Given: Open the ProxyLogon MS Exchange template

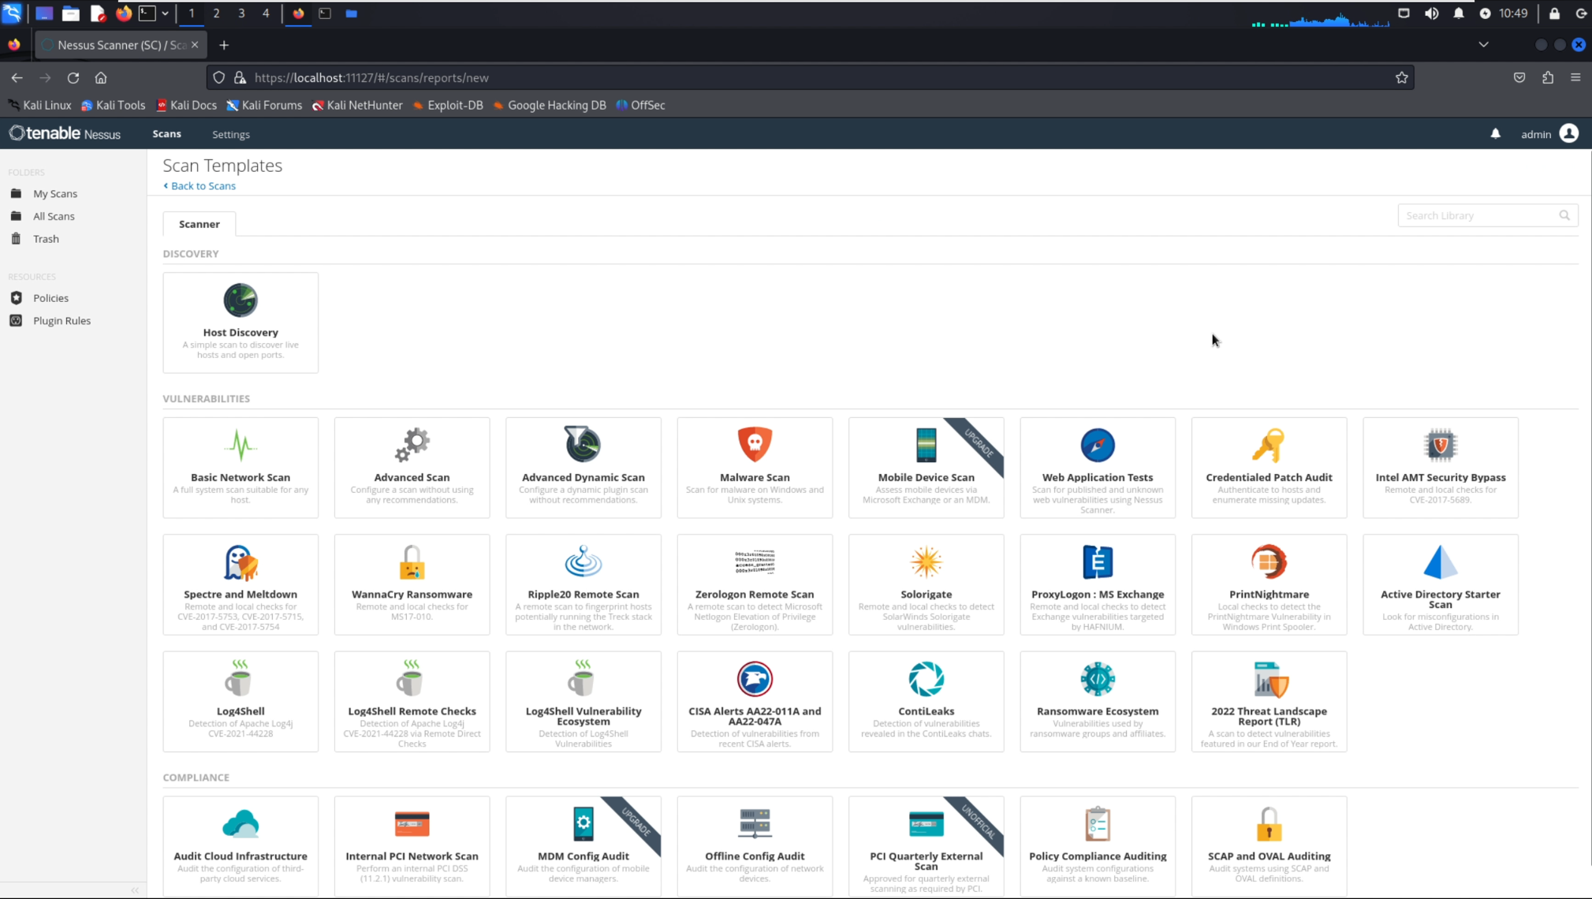Looking at the screenshot, I should pos(1097,584).
